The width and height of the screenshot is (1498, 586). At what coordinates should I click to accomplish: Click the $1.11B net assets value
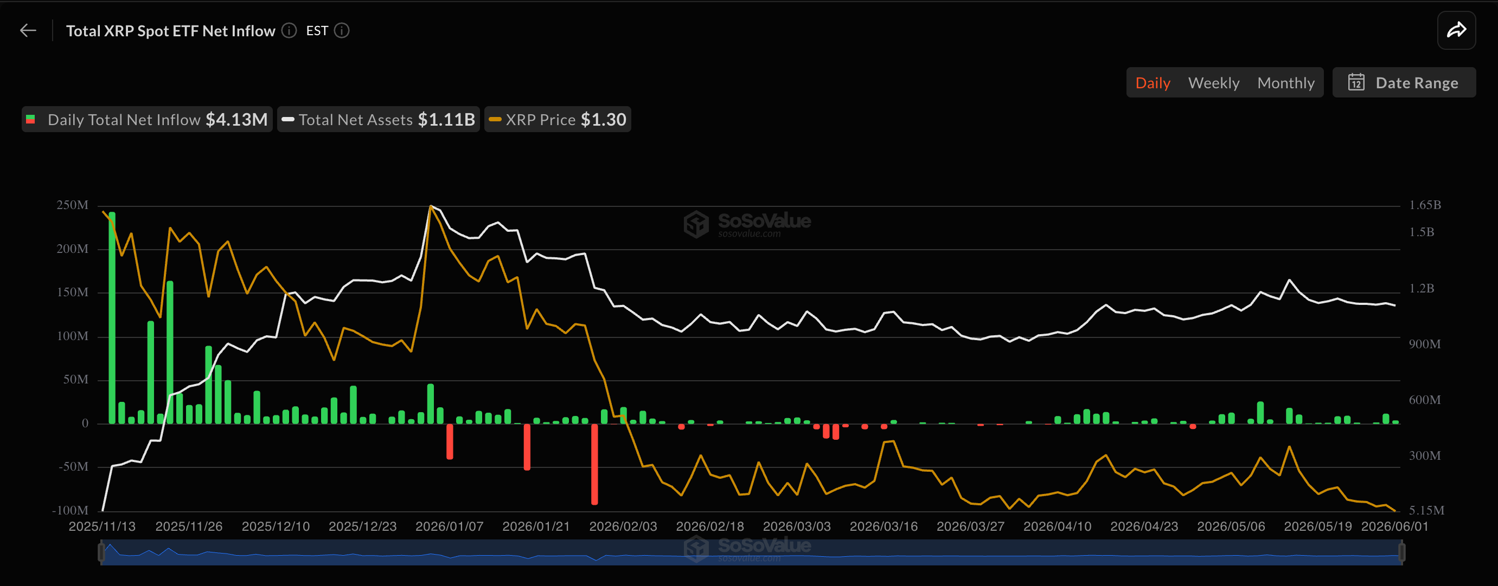click(446, 120)
